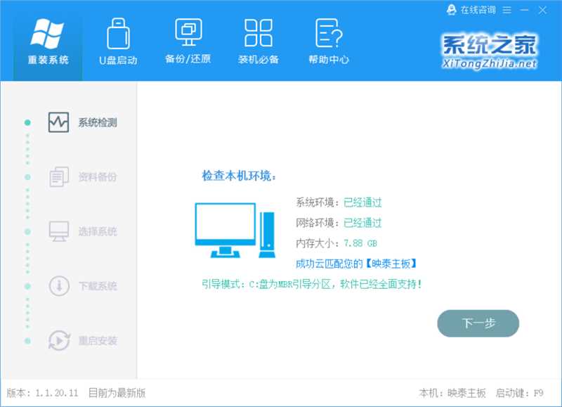This screenshot has height=407, width=562.
Task: Open the 重装系统 reinstall system tab
Action: (x=48, y=41)
